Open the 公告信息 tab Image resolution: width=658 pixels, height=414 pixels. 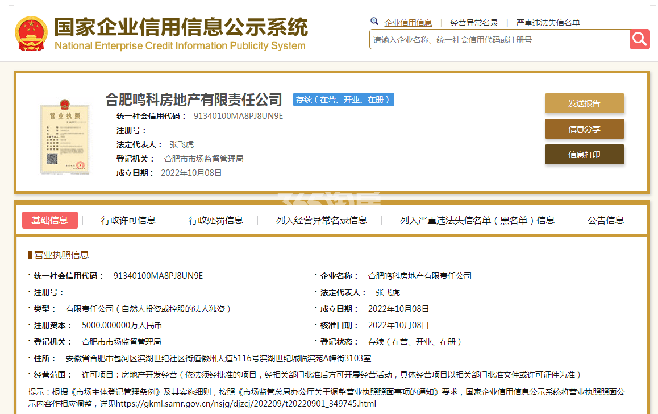click(x=606, y=220)
